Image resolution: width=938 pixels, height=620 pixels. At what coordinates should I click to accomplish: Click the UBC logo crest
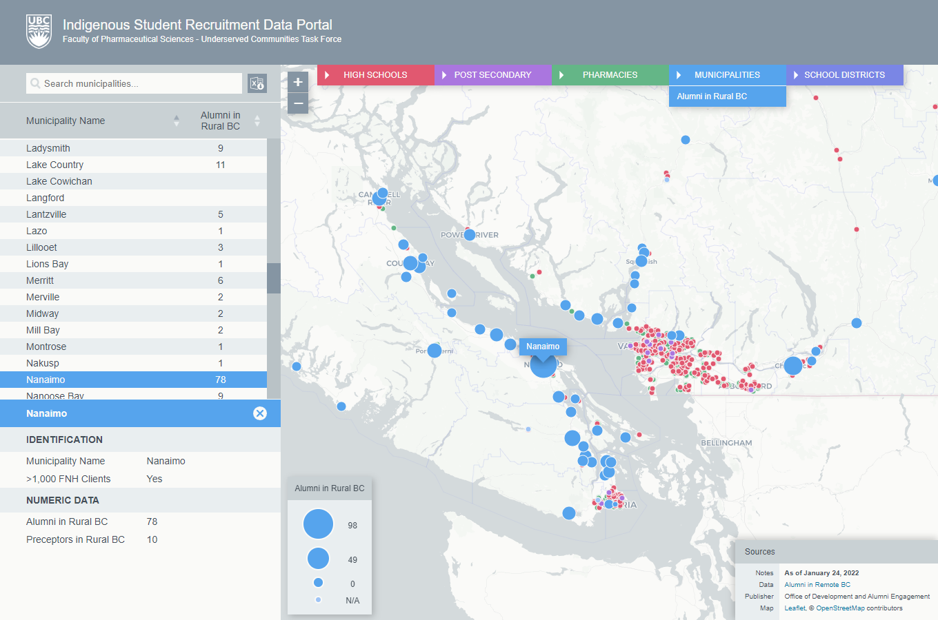[x=39, y=32]
